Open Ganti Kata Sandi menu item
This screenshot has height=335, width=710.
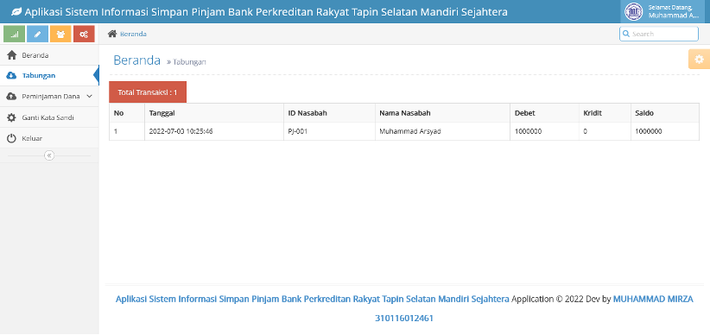point(49,117)
